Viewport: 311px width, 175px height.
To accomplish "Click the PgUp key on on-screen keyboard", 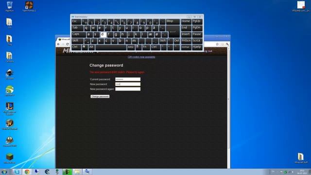I will pyautogui.click(x=197, y=21).
